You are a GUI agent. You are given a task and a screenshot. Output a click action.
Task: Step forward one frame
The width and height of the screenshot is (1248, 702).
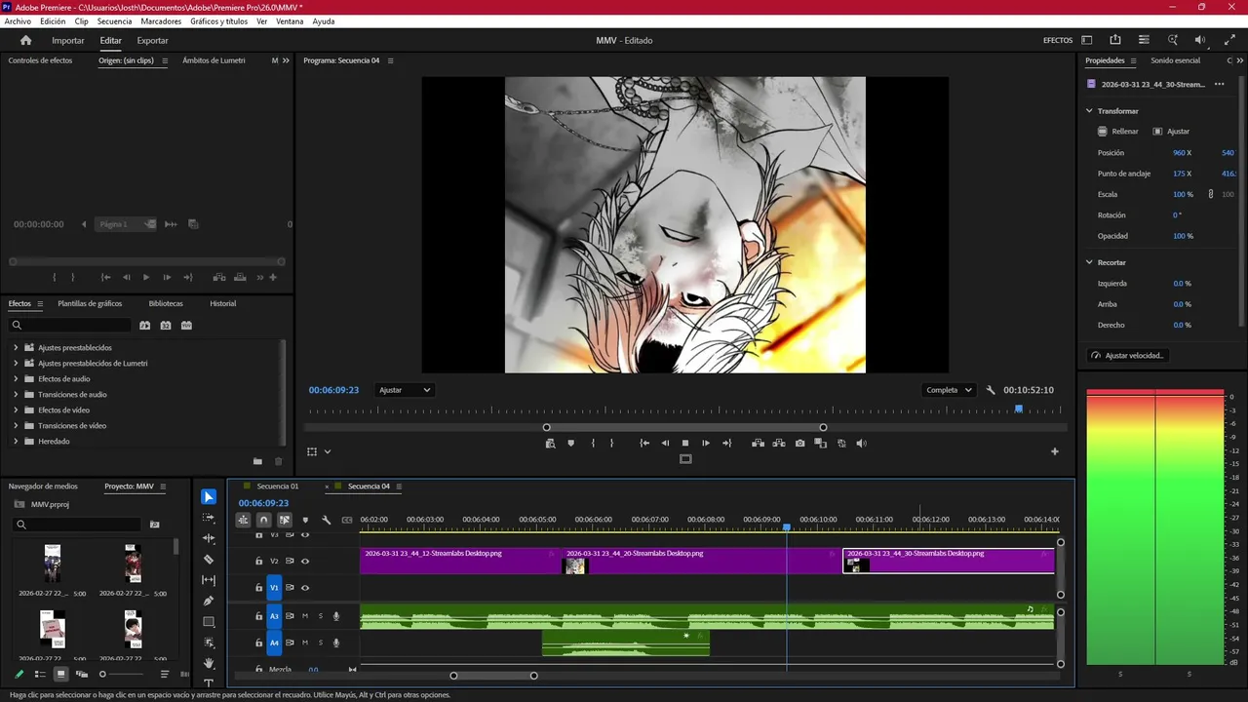(706, 444)
